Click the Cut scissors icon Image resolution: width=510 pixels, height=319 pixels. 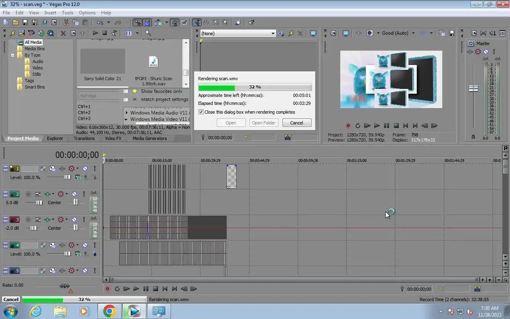(x=66, y=23)
